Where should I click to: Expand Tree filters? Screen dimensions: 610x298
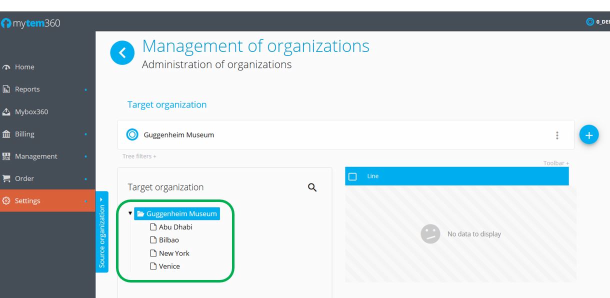coord(139,156)
